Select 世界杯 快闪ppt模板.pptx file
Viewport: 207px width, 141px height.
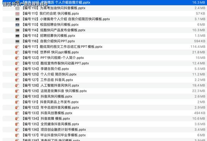pyautogui.click(x=105, y=53)
